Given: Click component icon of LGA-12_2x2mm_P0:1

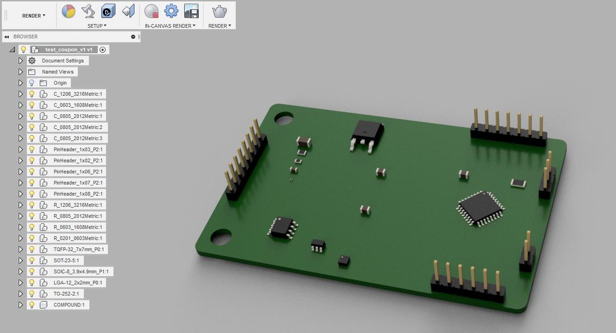Looking at the screenshot, I should point(43,282).
